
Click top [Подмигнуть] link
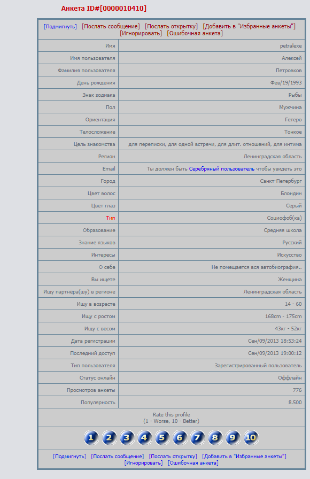pos(60,27)
